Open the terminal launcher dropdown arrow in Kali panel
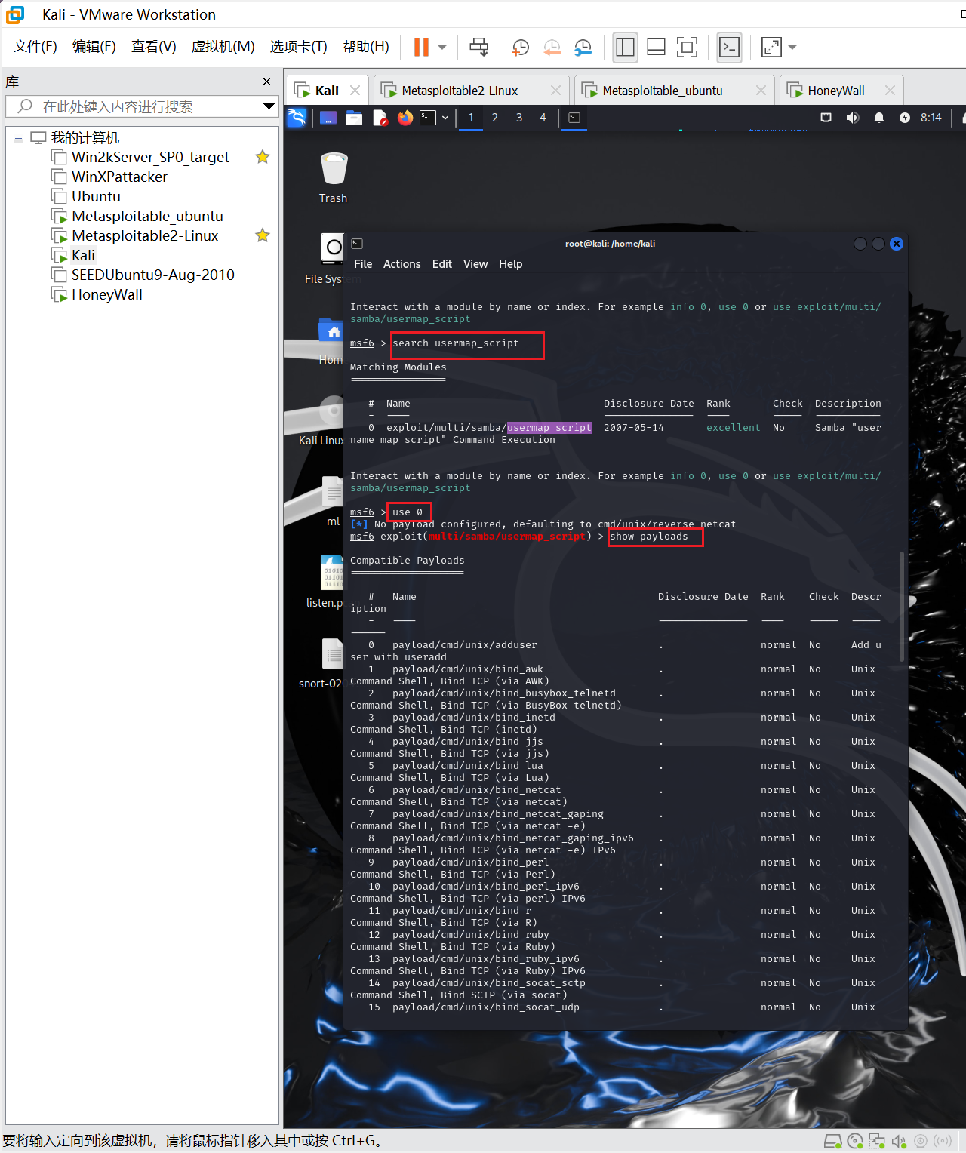Viewport: 966px width, 1153px height. coord(445,118)
